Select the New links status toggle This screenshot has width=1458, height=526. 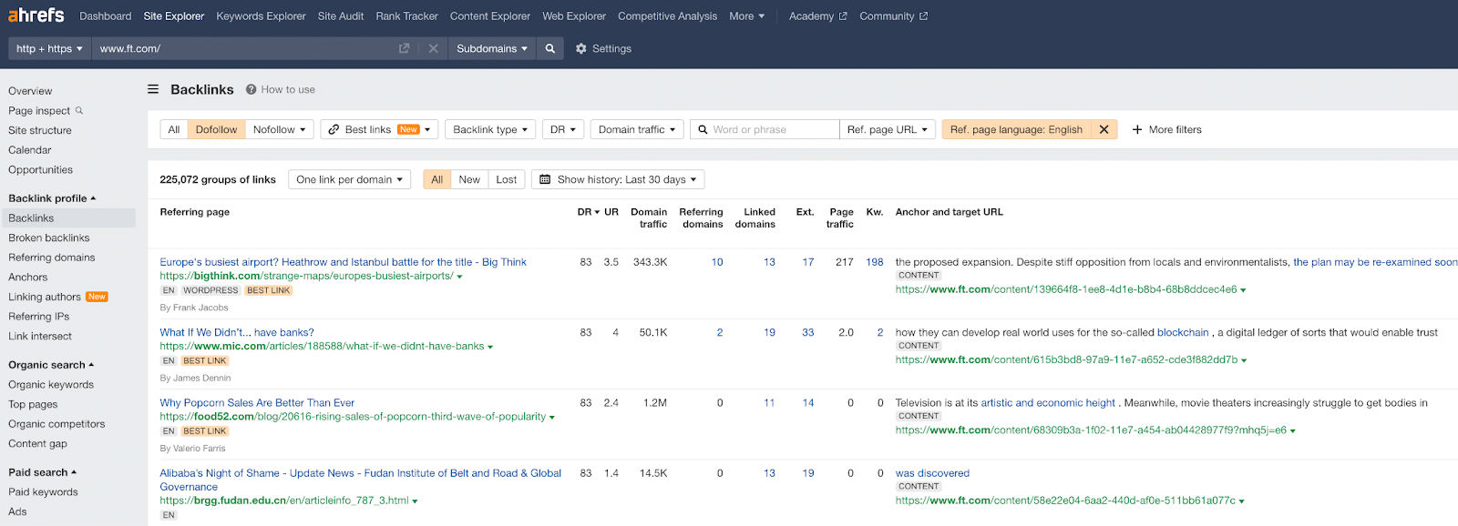click(469, 179)
